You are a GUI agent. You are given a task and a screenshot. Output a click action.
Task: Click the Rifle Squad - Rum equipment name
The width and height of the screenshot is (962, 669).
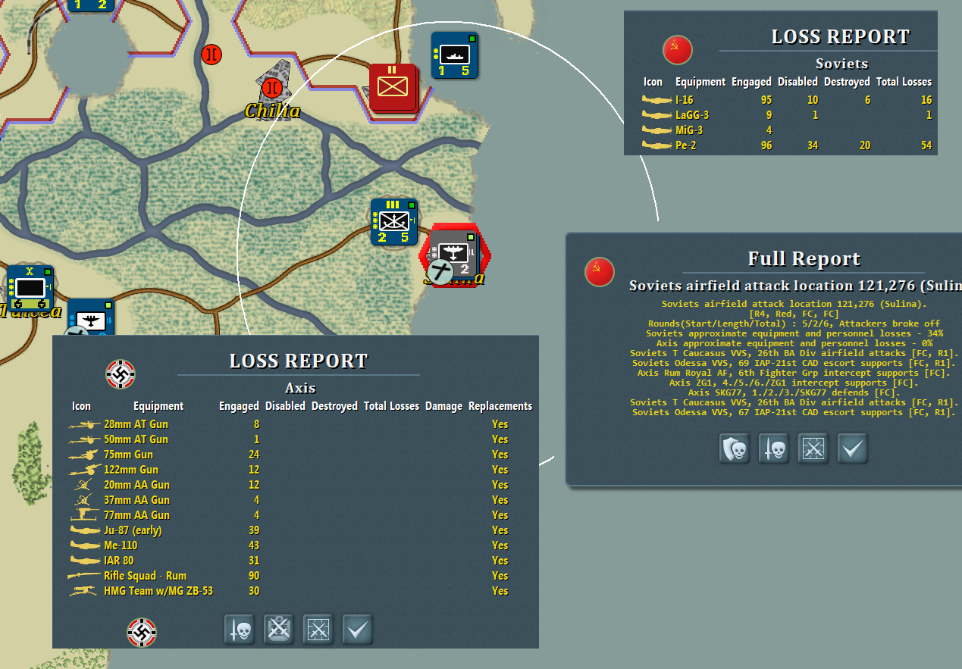point(145,576)
